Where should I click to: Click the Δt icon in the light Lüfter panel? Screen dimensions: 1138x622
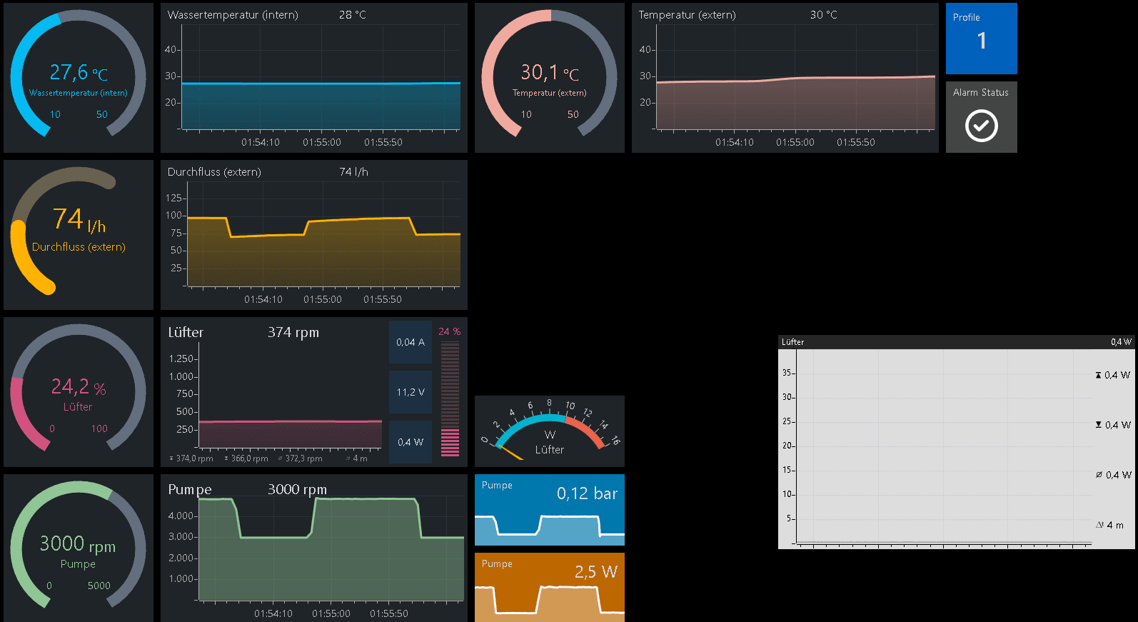point(1099,525)
